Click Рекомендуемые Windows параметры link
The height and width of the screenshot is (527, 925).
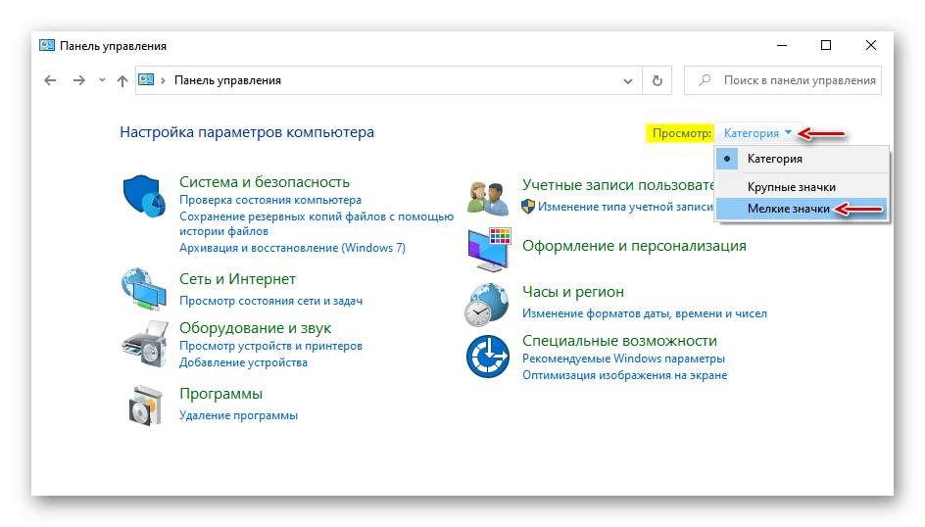623,359
